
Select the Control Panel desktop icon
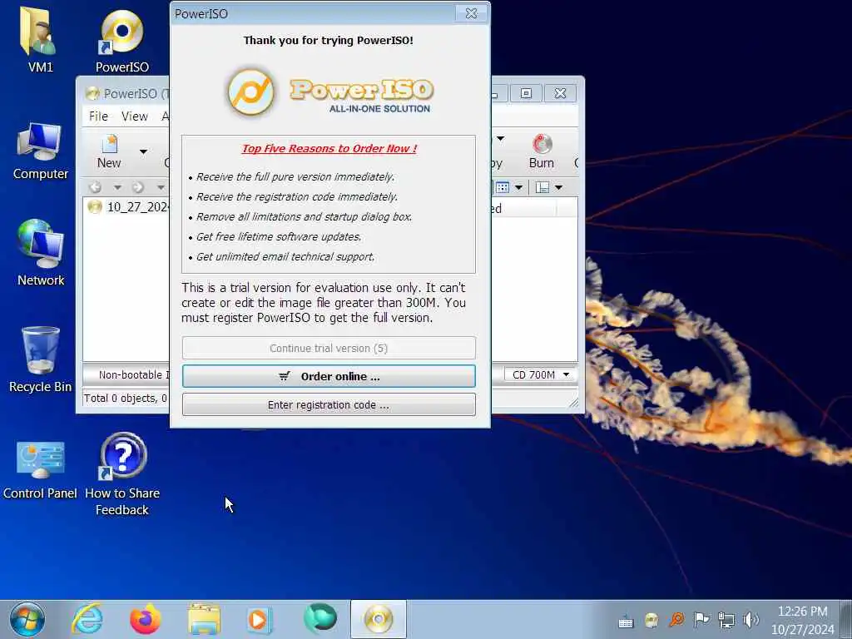click(40, 469)
